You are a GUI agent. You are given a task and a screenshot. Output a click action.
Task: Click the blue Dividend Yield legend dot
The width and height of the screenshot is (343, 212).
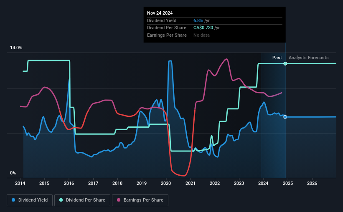13,200
